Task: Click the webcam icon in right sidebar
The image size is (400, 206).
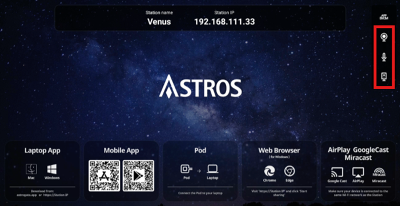Action: point(383,37)
